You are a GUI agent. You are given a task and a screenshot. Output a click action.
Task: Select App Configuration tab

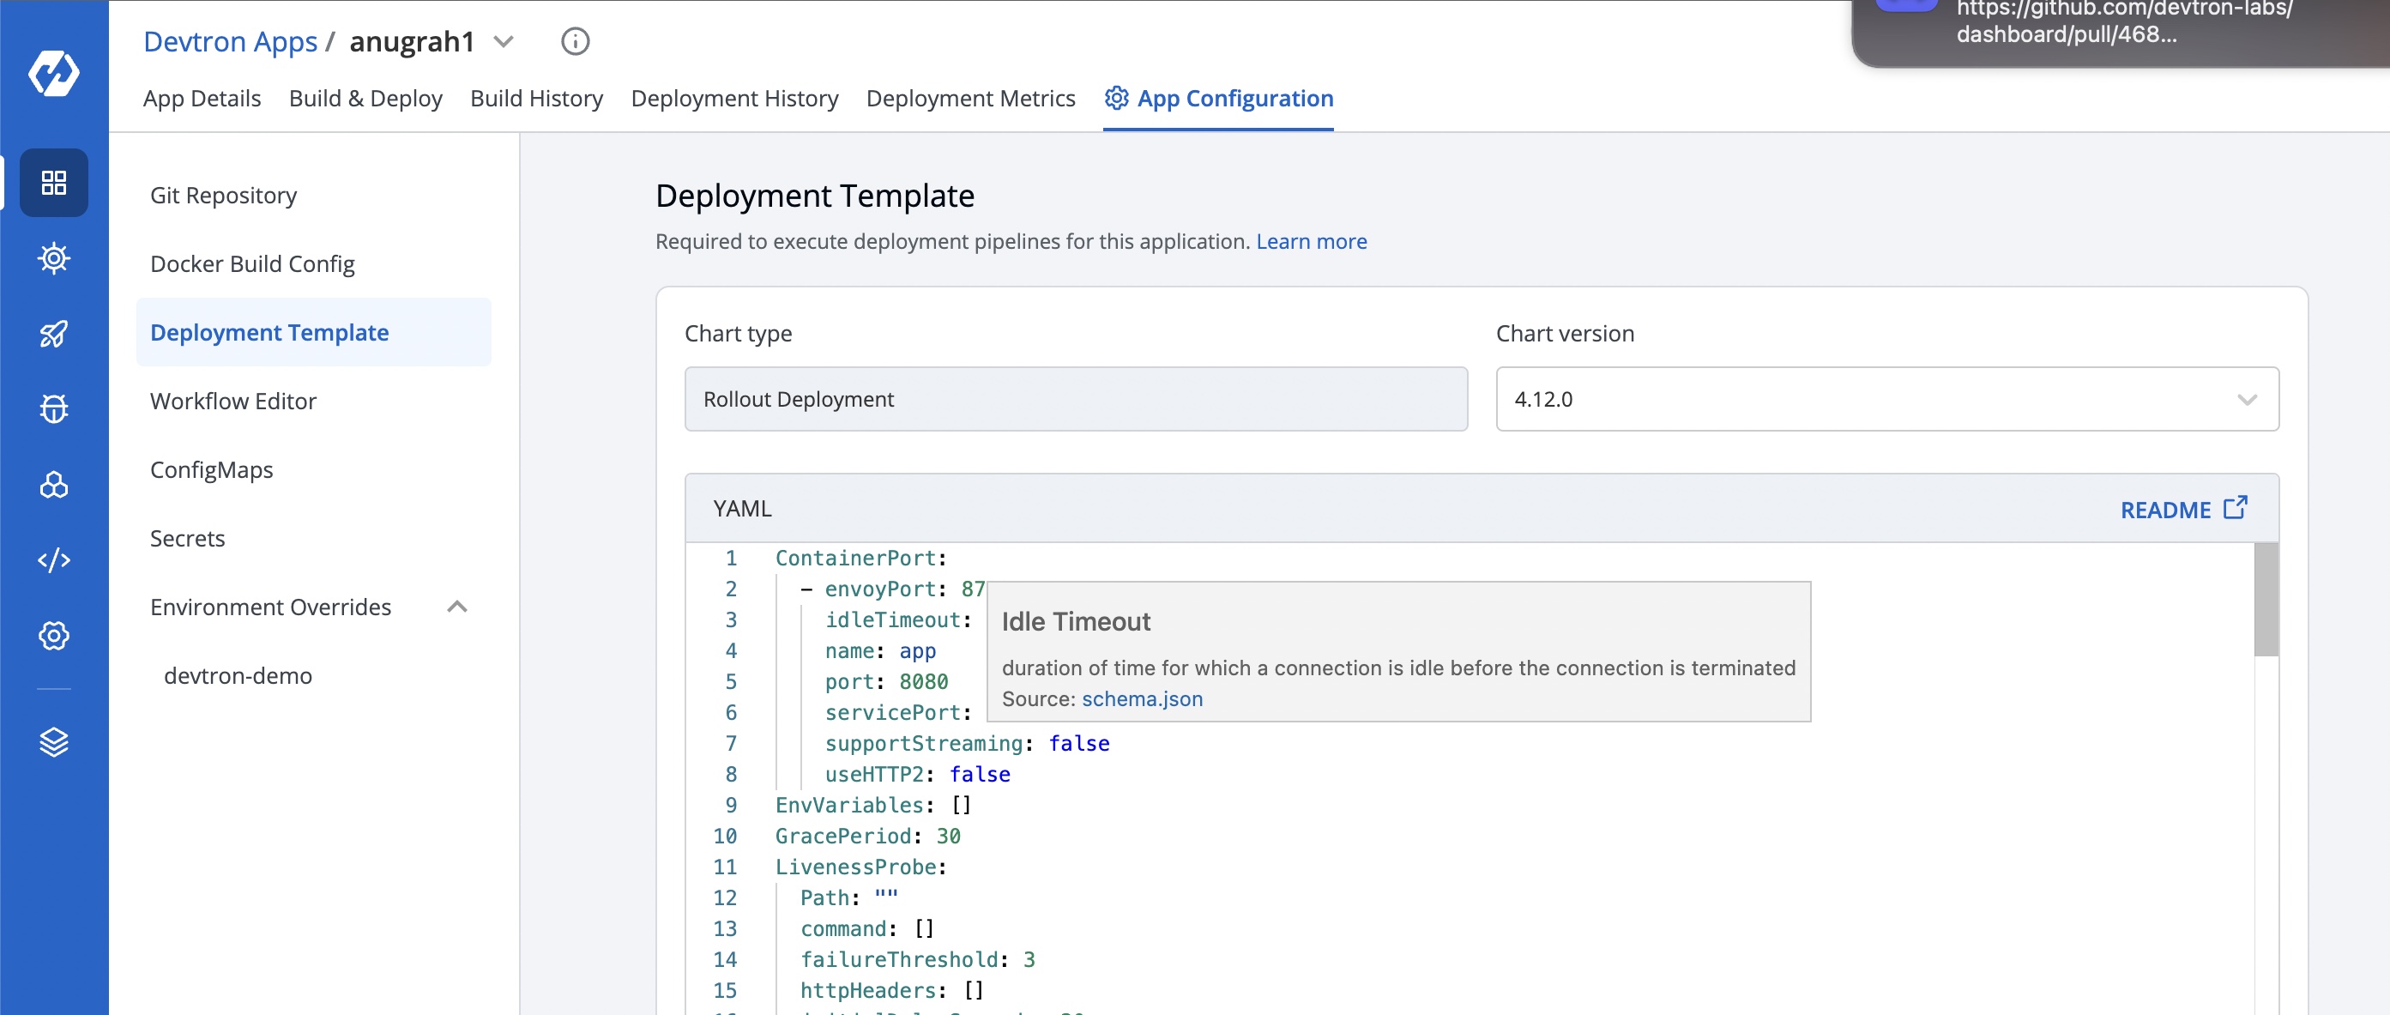click(x=1218, y=99)
